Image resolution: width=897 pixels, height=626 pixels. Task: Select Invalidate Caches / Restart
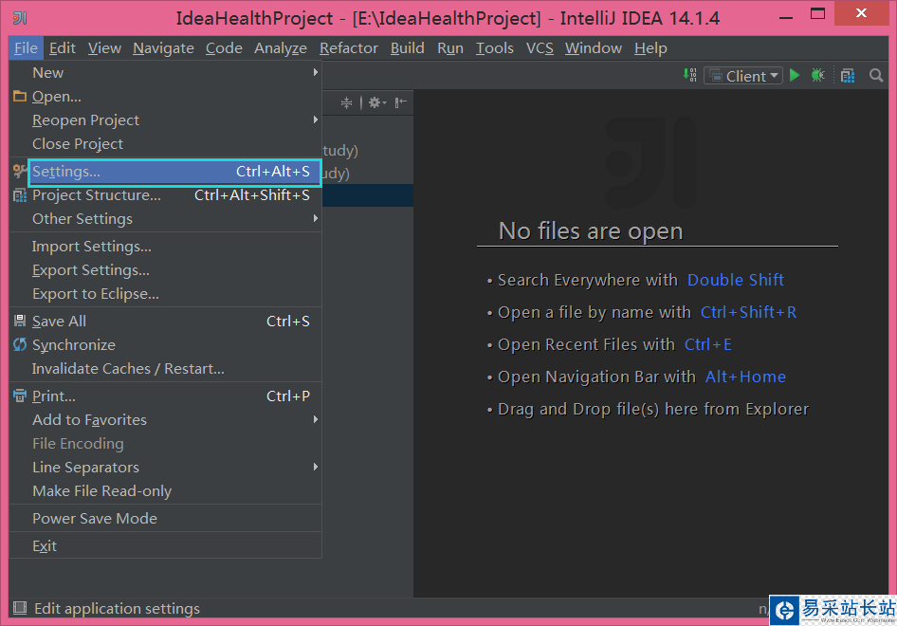128,369
